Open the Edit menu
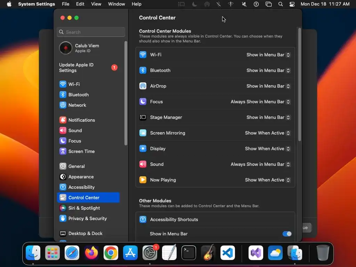The image size is (356, 267). pyautogui.click(x=80, y=4)
